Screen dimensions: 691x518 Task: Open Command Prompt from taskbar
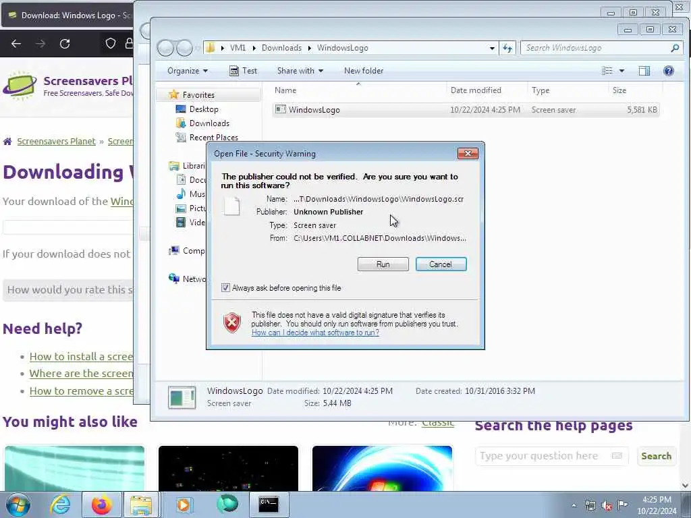[x=269, y=505]
